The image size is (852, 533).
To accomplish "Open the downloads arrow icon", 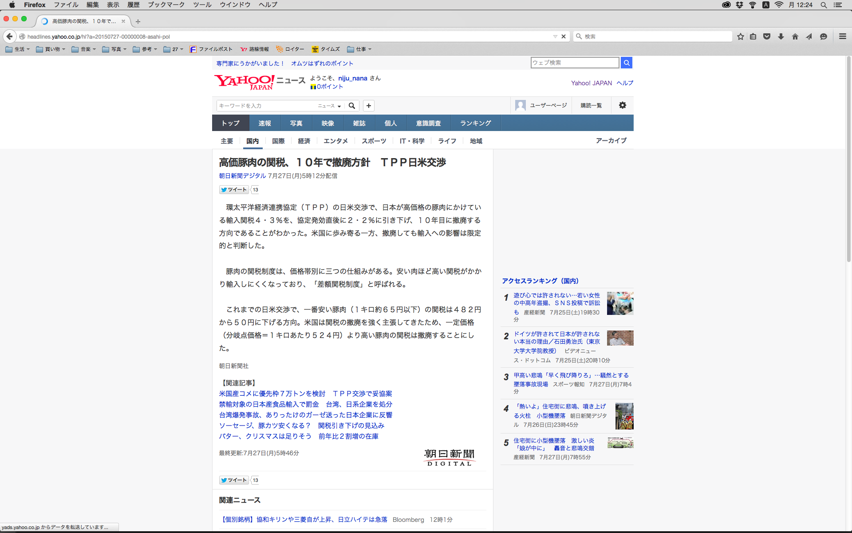I will (781, 36).
